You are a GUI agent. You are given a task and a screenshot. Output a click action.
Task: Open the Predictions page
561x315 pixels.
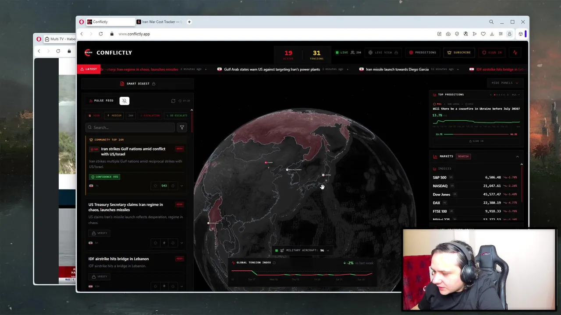(423, 52)
